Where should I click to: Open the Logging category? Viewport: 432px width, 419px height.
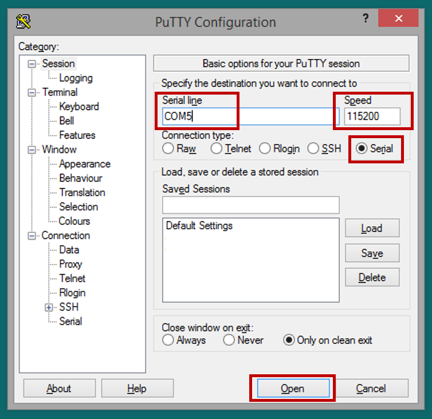(76, 79)
